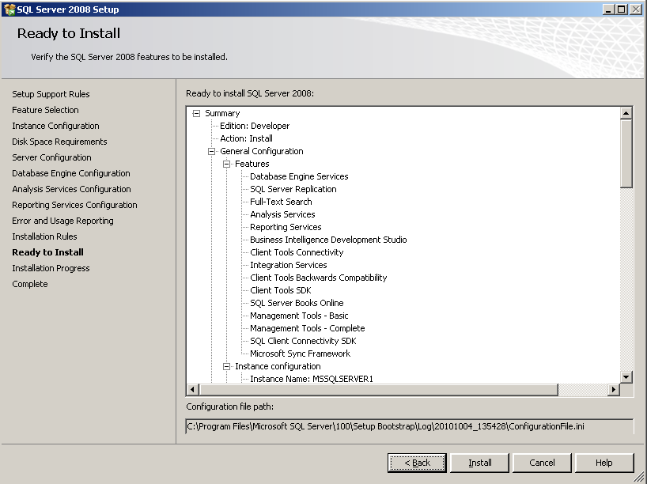Select the Setup Support Rules step

[51, 94]
